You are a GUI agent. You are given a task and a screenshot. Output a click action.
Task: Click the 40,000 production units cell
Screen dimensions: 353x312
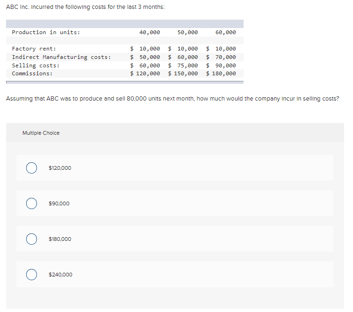pos(150,32)
